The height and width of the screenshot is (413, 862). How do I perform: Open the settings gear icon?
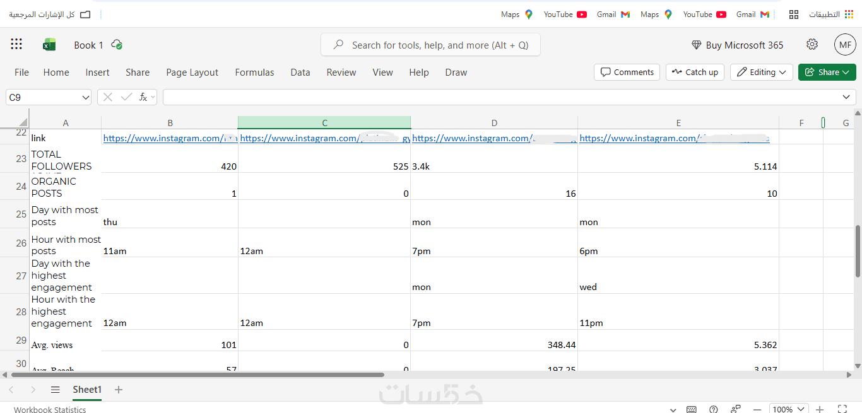[812, 45]
